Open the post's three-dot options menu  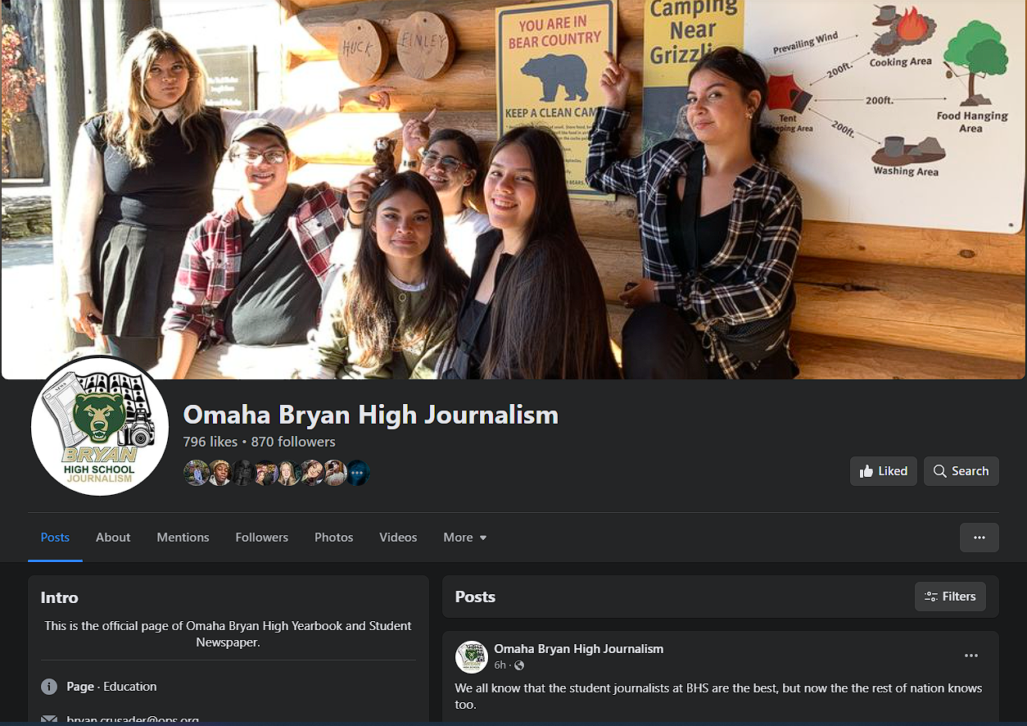tap(970, 656)
